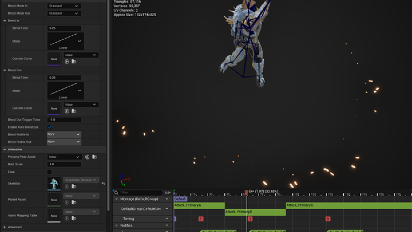Open Blend Out Mode Linear curve dropdown
Image resolution: width=412 pixels, height=232 pixels.
(66, 91)
